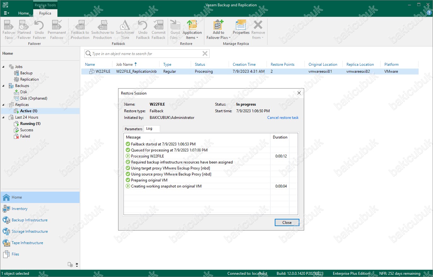Open the Backup Infrastructure view

(40, 220)
